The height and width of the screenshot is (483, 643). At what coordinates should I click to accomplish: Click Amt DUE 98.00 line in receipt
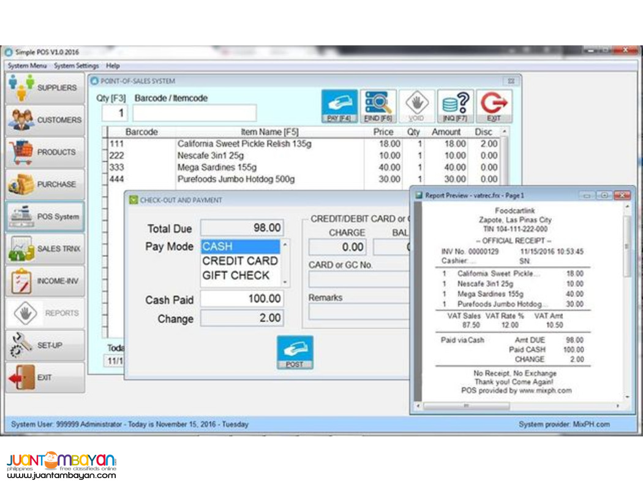point(549,340)
